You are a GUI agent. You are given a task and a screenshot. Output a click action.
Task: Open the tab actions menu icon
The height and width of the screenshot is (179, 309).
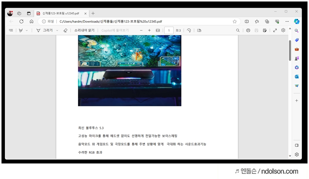pos(29,13)
